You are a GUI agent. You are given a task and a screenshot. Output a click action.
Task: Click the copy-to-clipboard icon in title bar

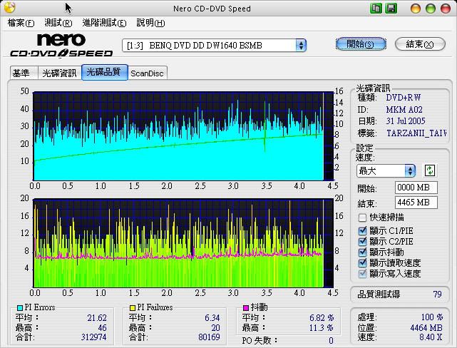[376, 8]
